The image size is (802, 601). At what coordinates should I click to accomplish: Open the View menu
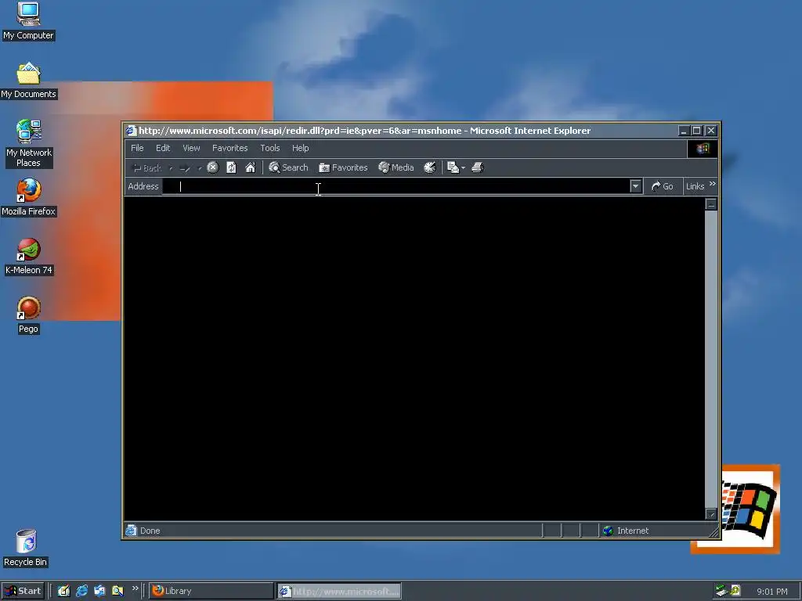point(191,148)
